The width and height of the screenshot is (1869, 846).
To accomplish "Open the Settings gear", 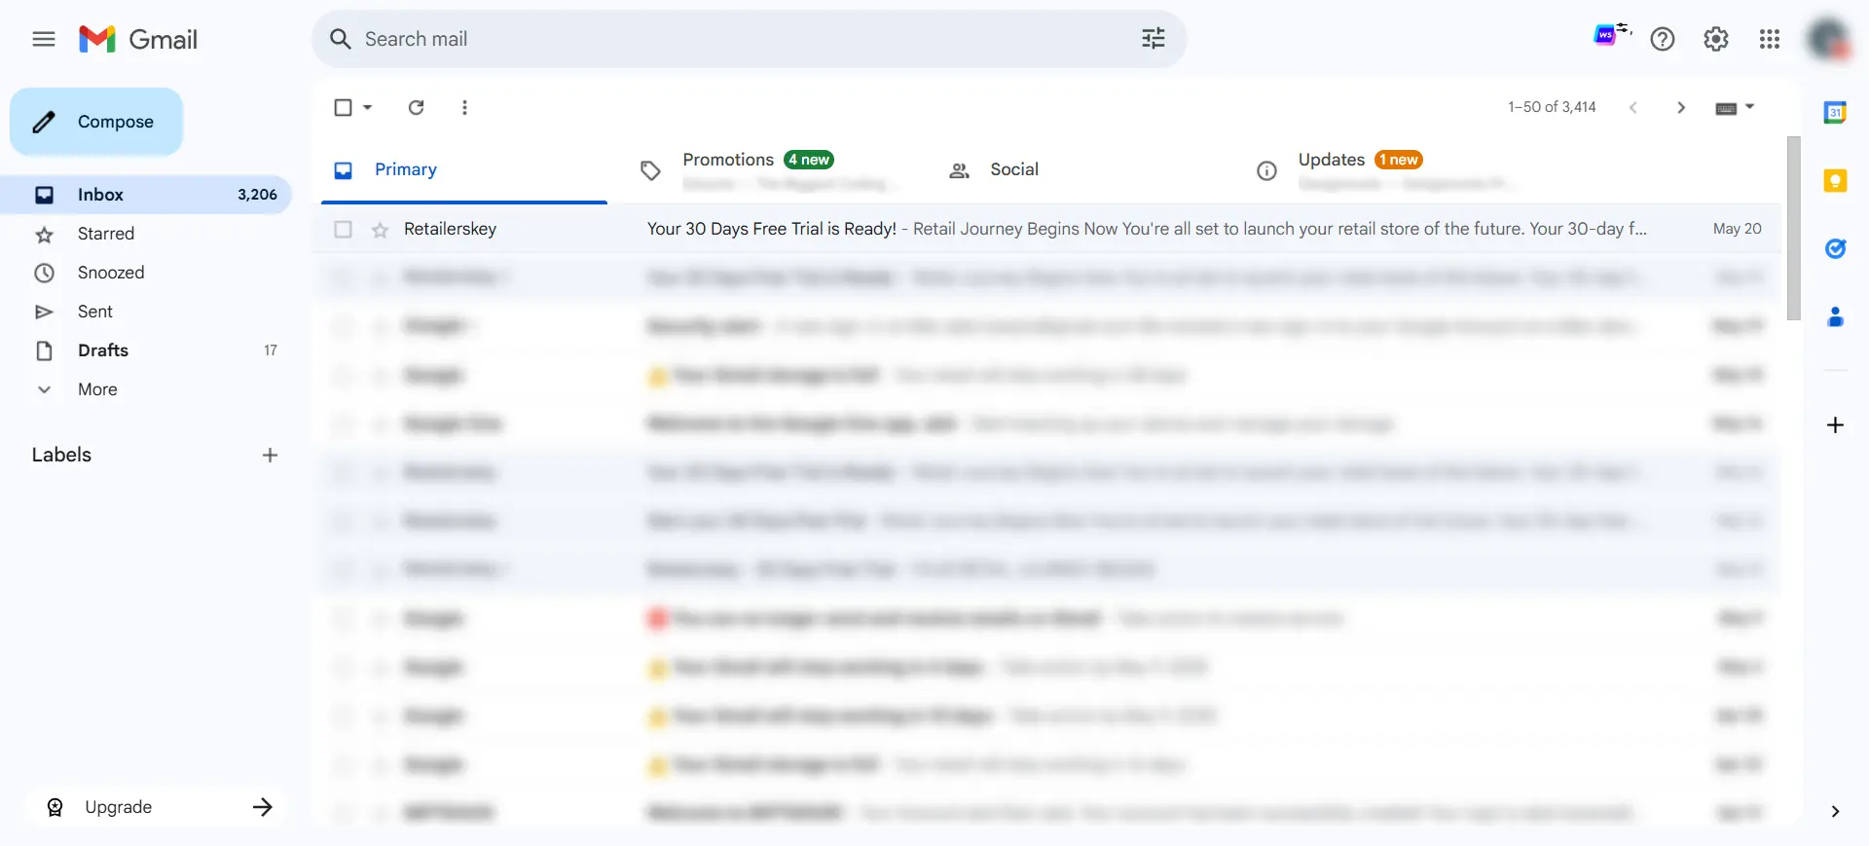I will click(x=1715, y=39).
